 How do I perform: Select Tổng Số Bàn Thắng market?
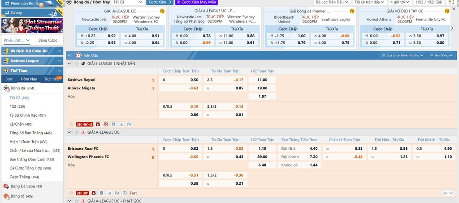[x=30, y=133]
